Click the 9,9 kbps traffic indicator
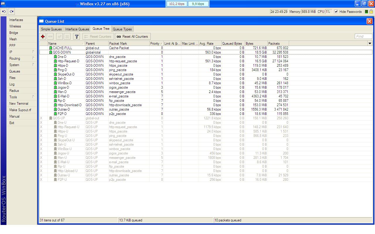 (198, 4)
